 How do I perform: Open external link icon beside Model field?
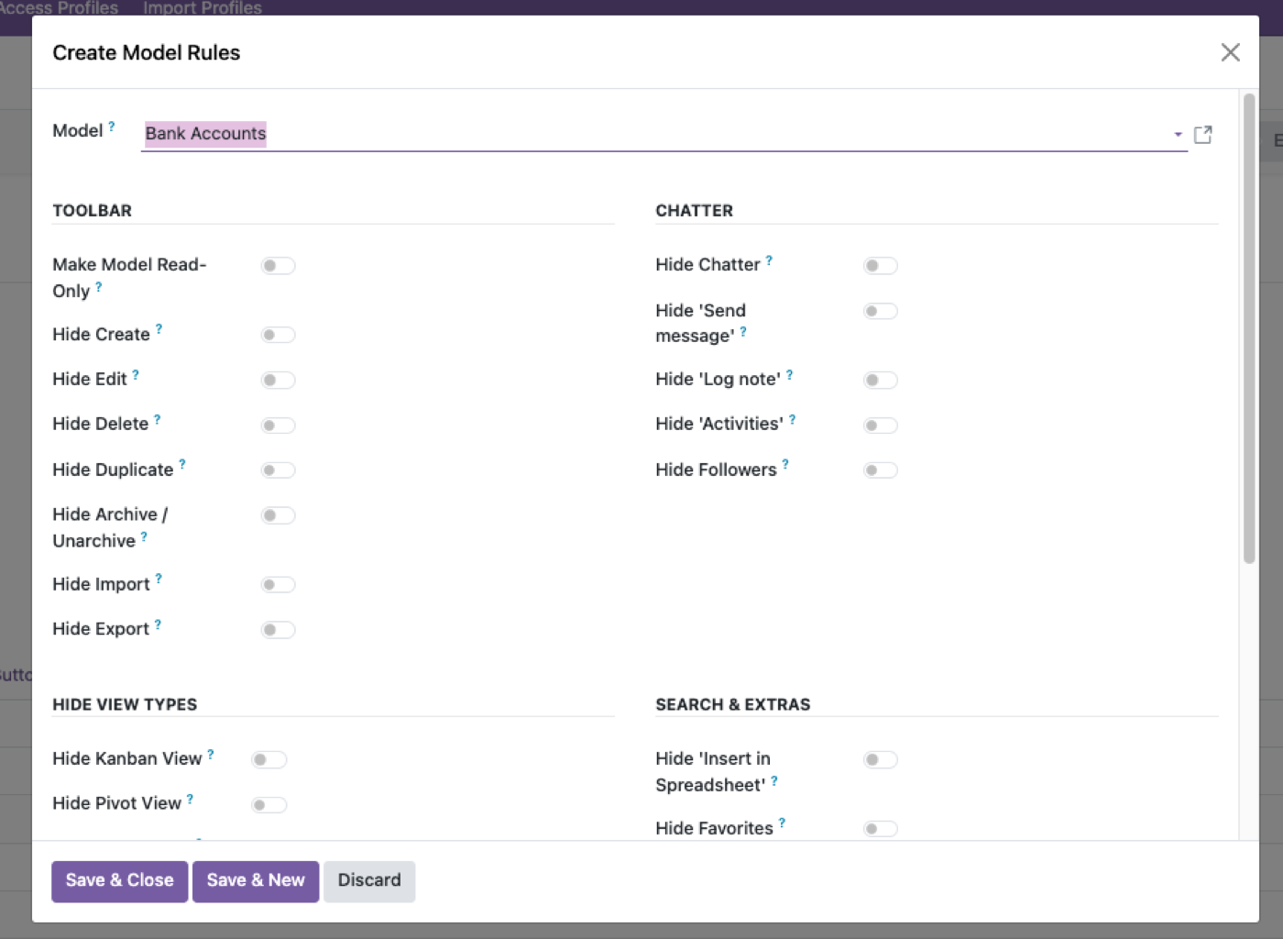(1202, 135)
